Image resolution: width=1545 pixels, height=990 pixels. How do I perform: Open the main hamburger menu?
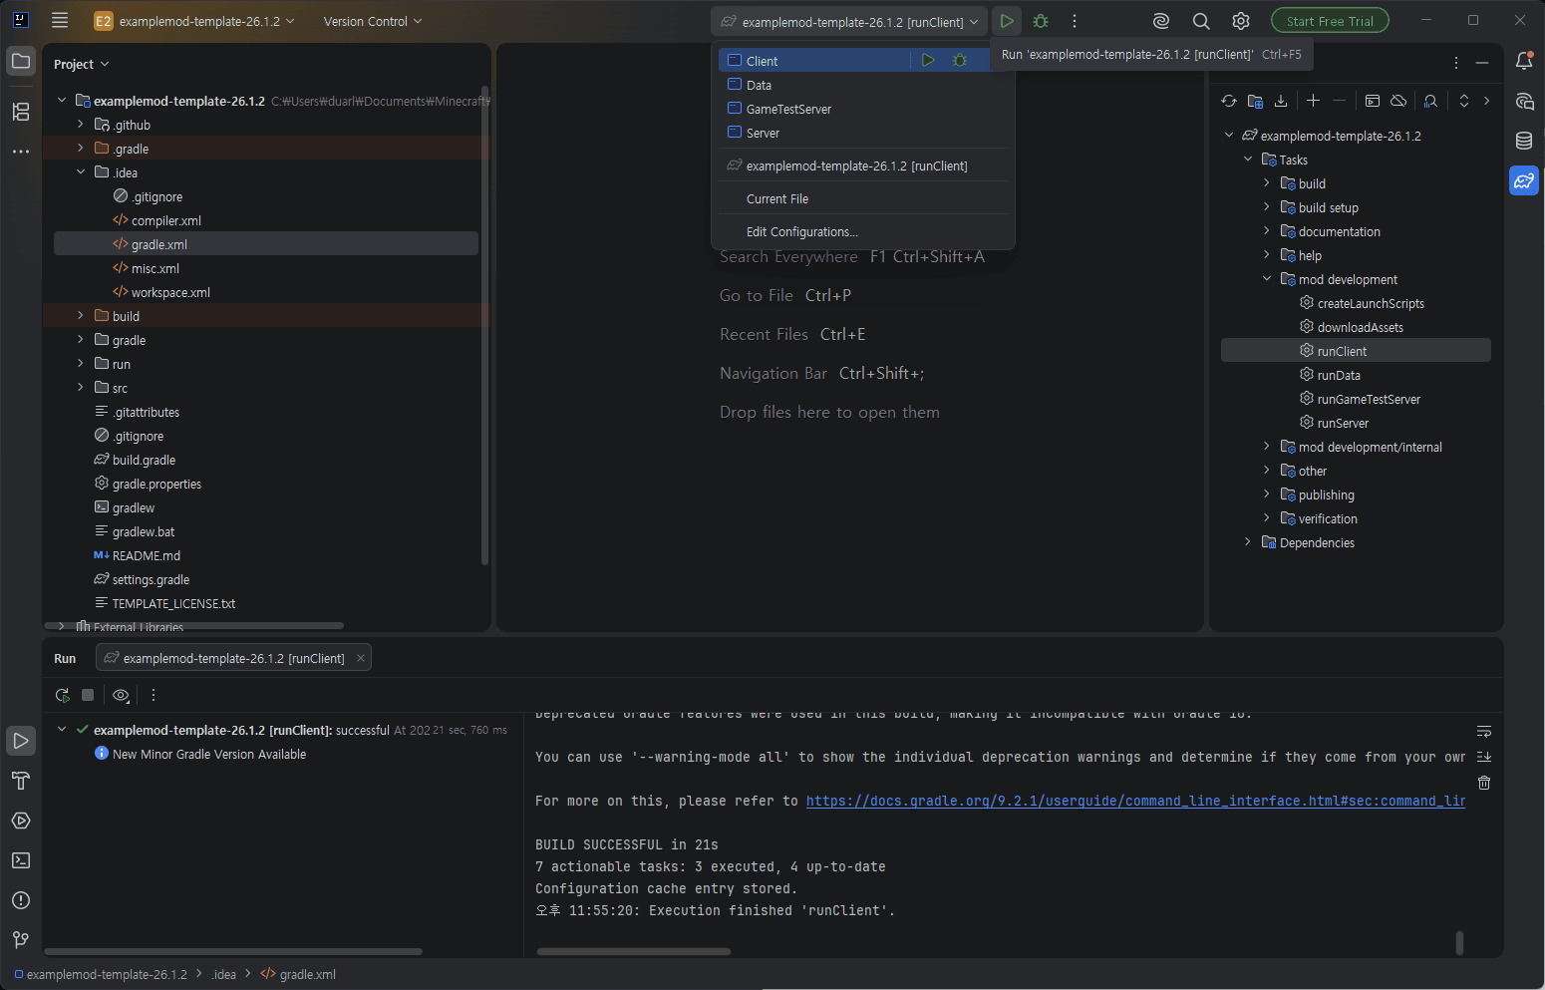pos(60,21)
